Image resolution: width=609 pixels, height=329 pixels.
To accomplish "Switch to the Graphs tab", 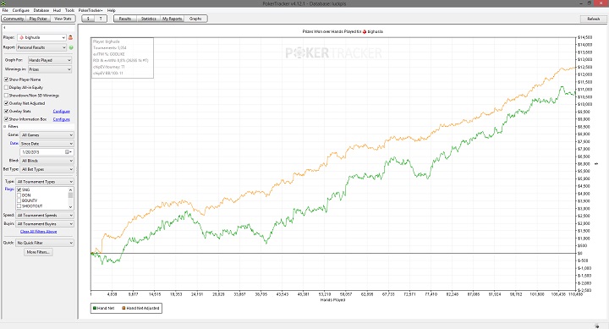I will [195, 19].
